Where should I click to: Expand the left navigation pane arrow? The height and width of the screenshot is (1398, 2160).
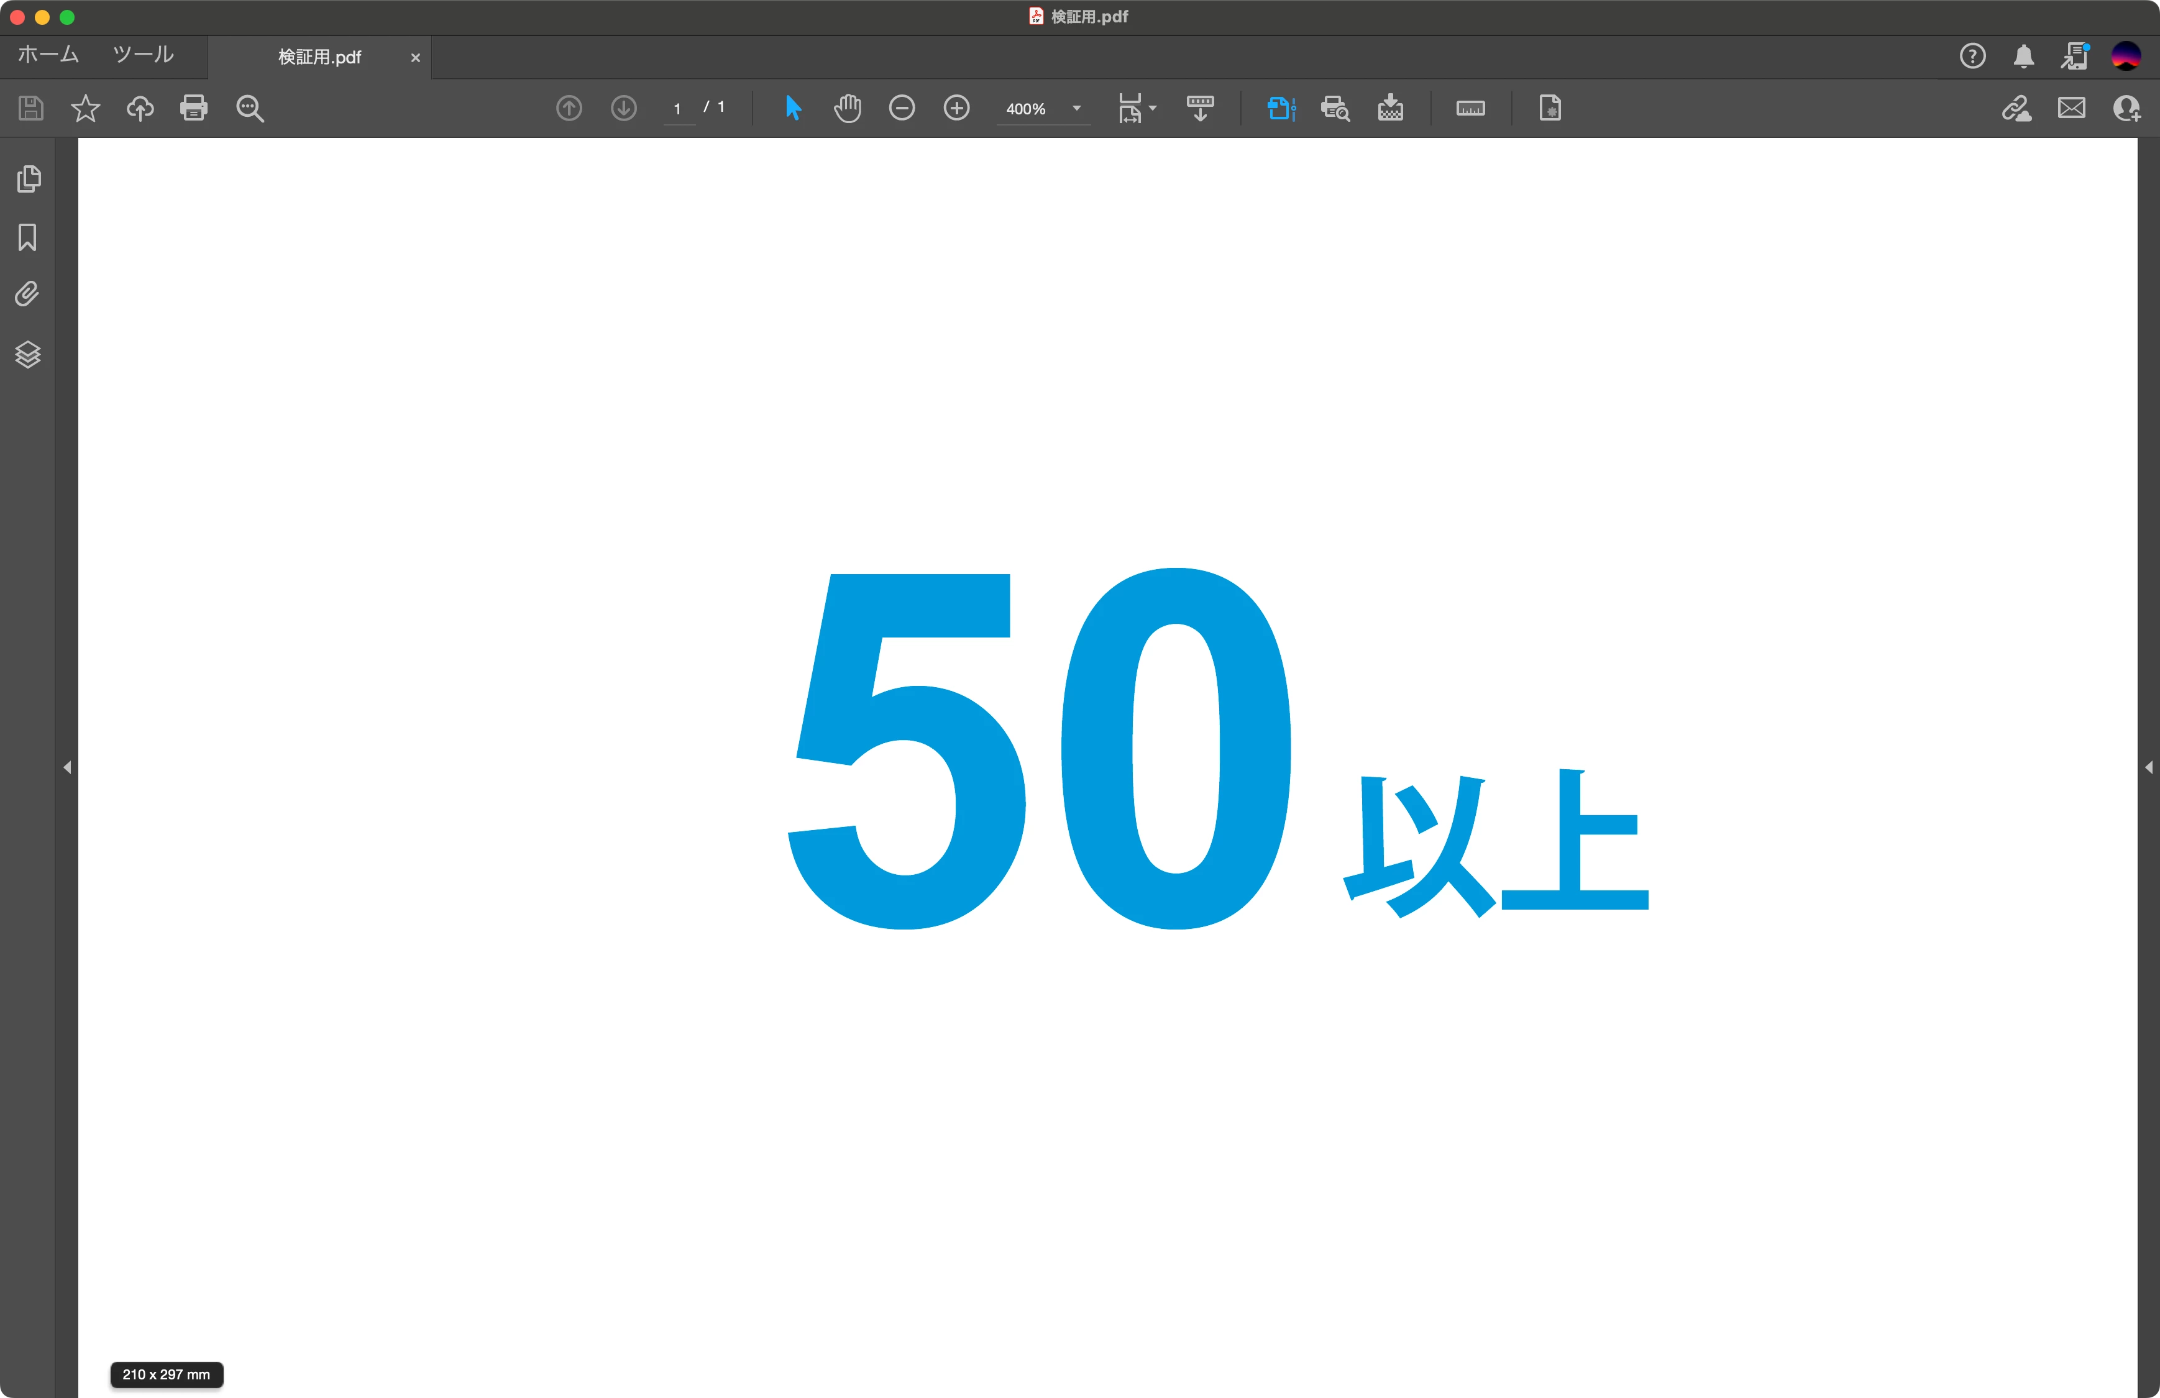point(67,767)
